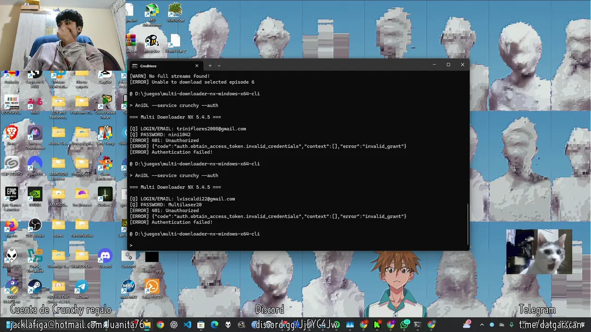This screenshot has height=332, width=591.
Task: Select the foobar2000 desktop icon
Action: 12,259
